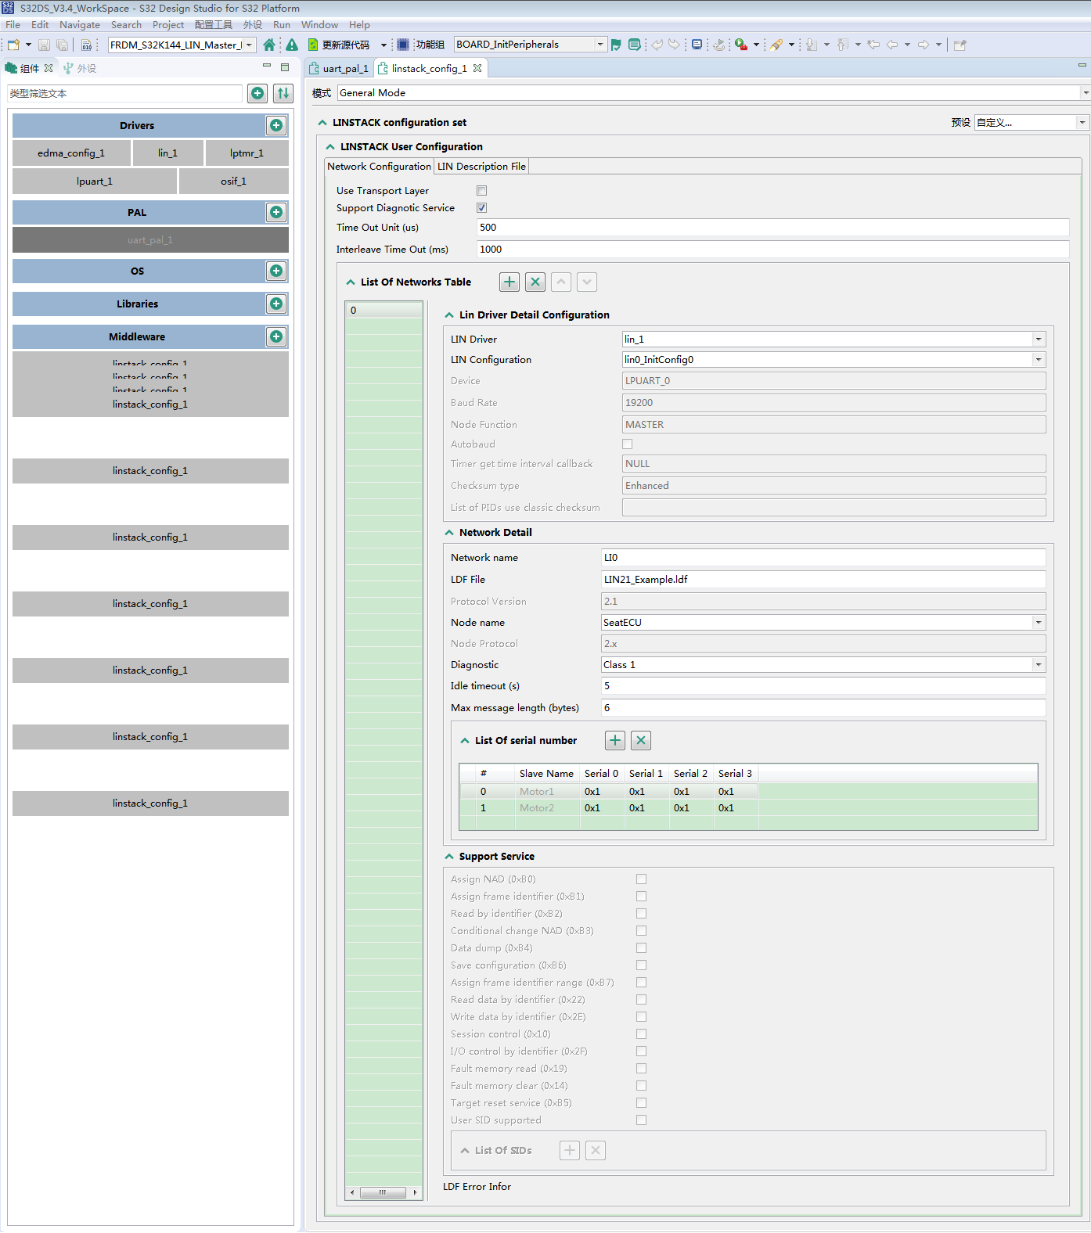Screen dimensions: 1091x1233
Task: Open the Project menu
Action: click(168, 25)
